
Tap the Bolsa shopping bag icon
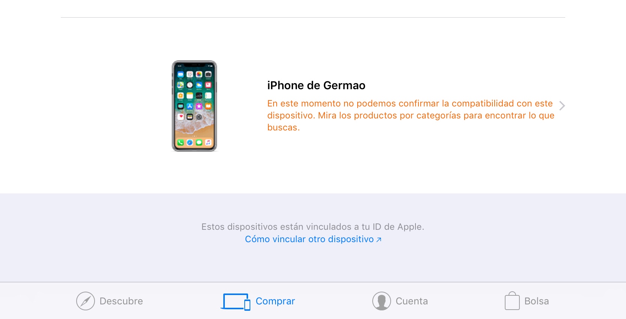pyautogui.click(x=512, y=301)
